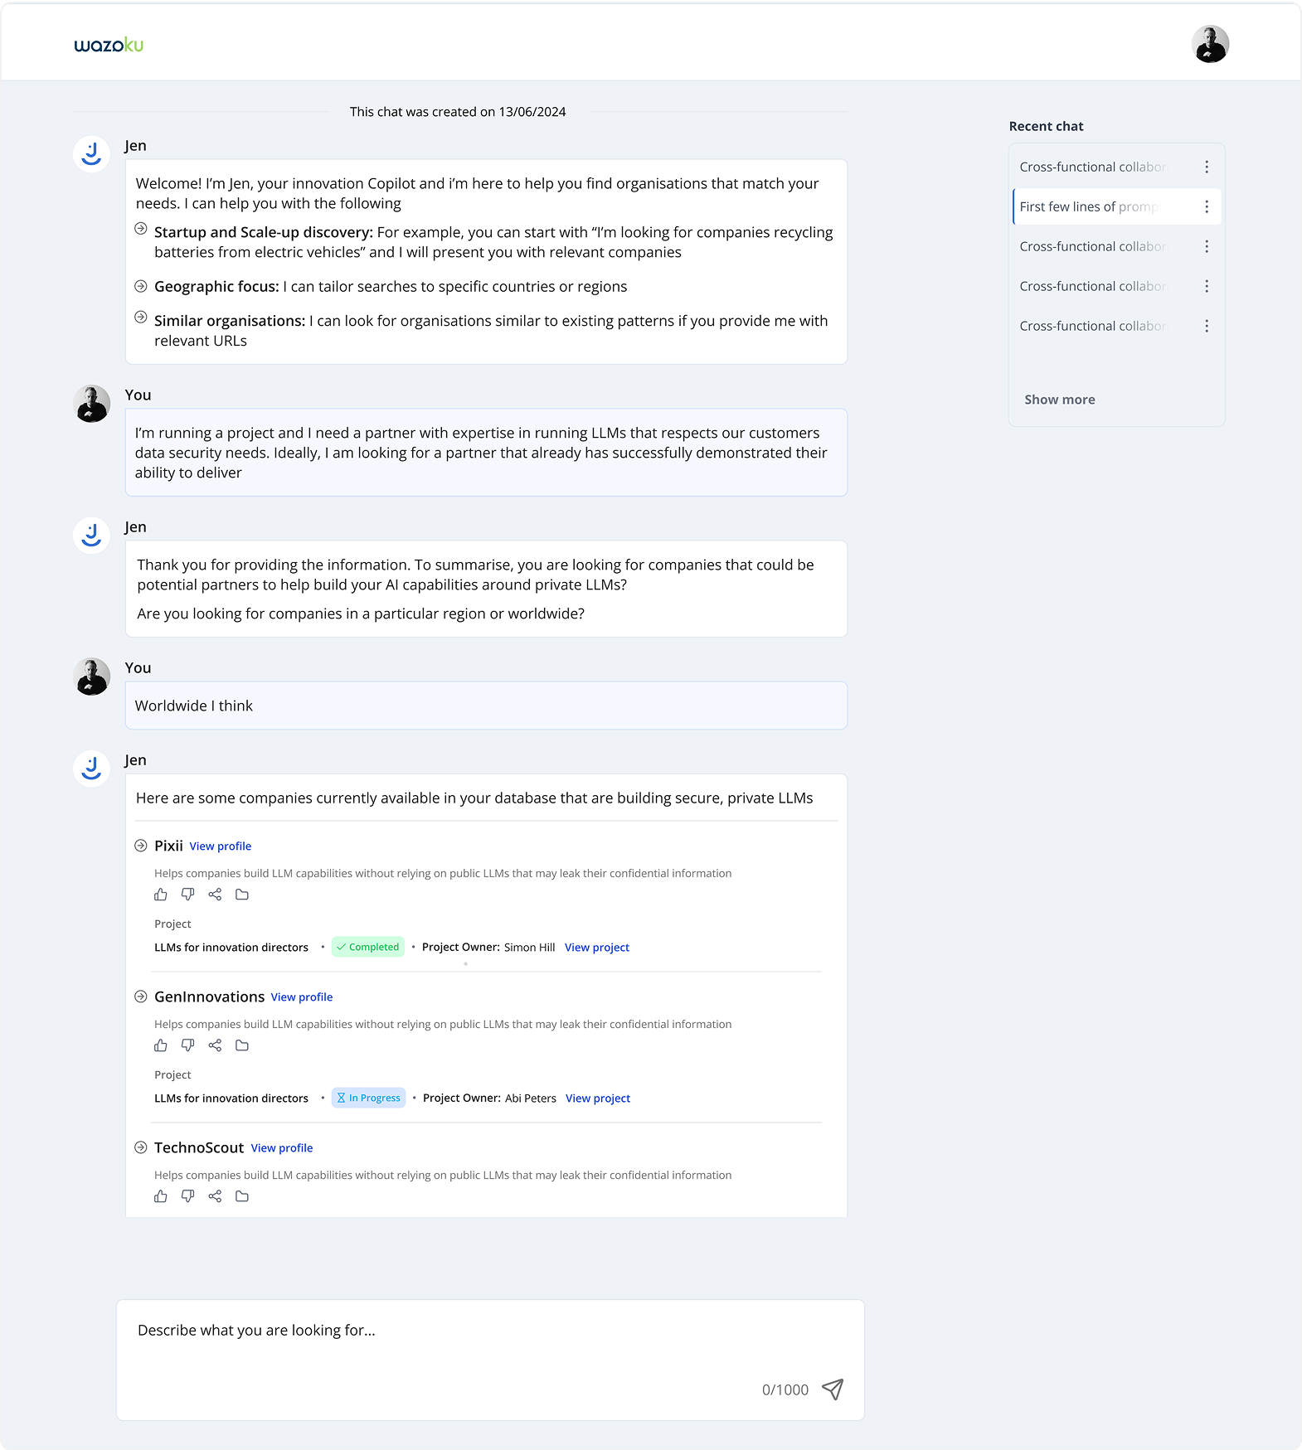Open options menu for fifth recent chat
The height and width of the screenshot is (1450, 1302).
click(1207, 326)
